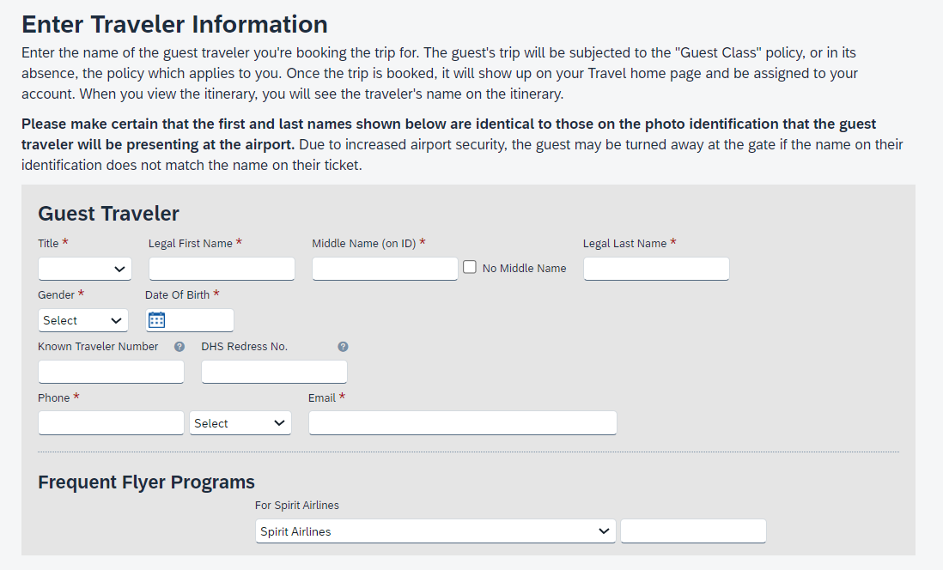Click the Guest Traveler section heading

(108, 213)
